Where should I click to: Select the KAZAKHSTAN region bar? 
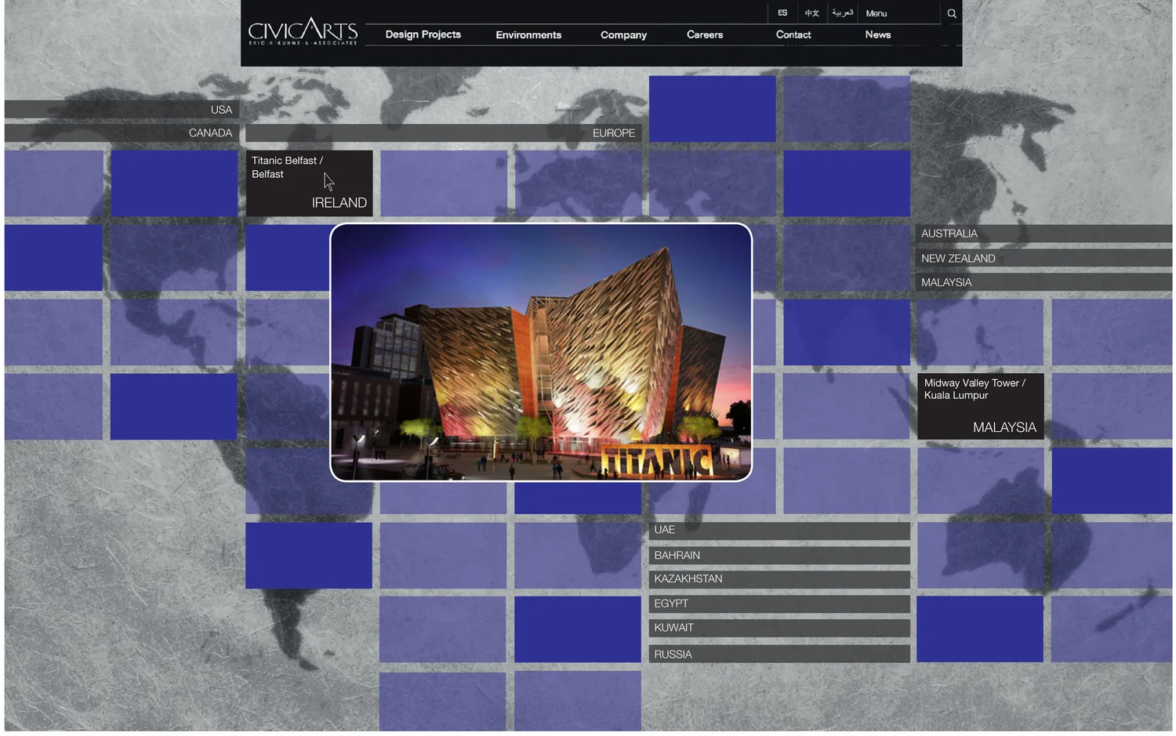(x=779, y=579)
